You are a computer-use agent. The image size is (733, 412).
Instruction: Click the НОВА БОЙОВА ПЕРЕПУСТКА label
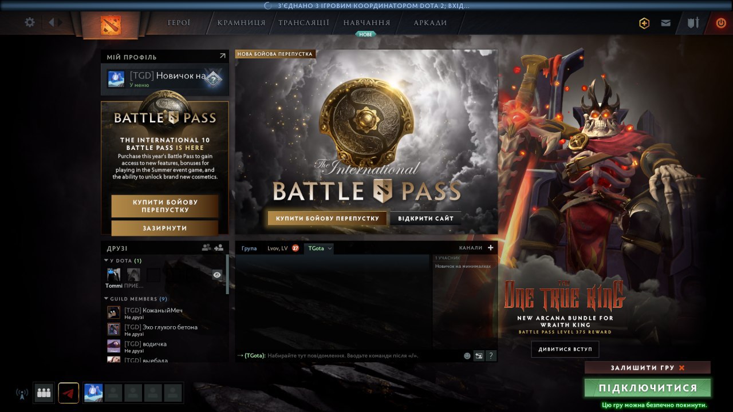[x=275, y=54]
